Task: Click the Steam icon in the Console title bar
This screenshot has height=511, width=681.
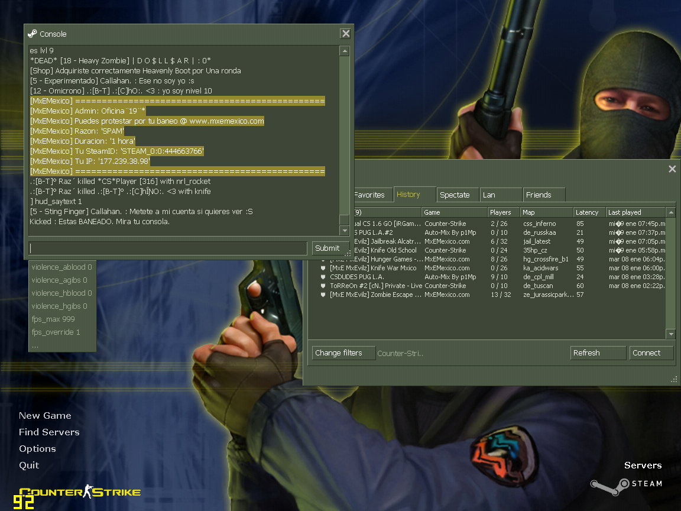Action: pos(33,34)
